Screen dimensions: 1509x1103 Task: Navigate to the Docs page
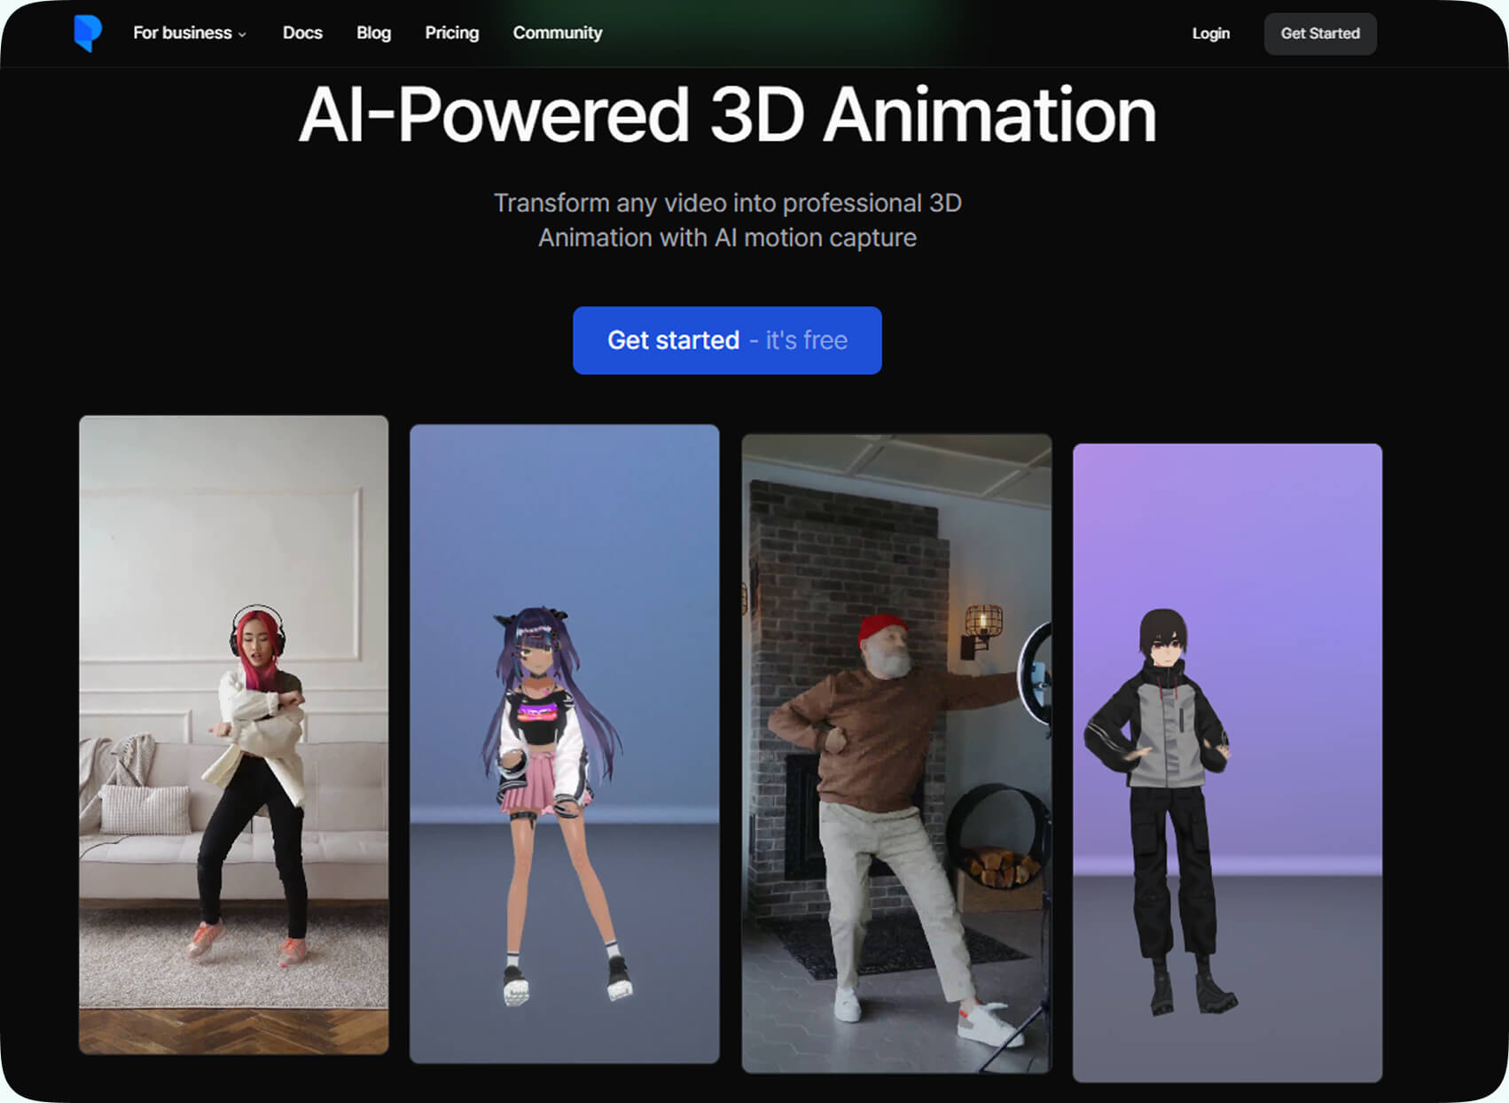(302, 33)
